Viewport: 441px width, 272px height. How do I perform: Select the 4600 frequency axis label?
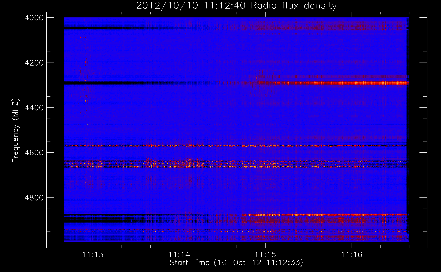coord(34,153)
